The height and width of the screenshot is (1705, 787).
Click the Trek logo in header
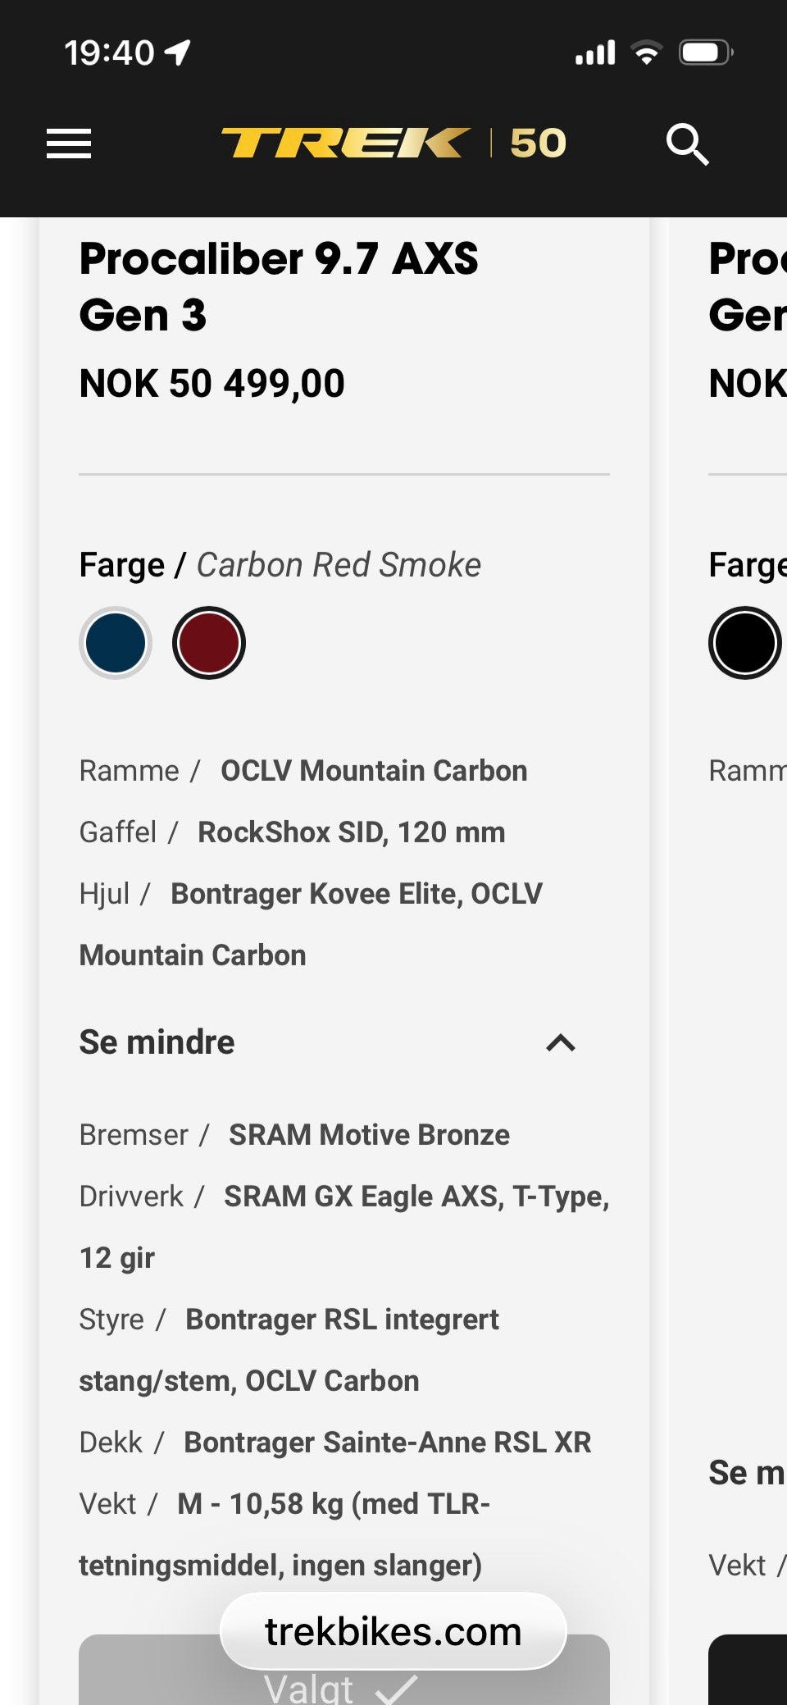(x=346, y=143)
